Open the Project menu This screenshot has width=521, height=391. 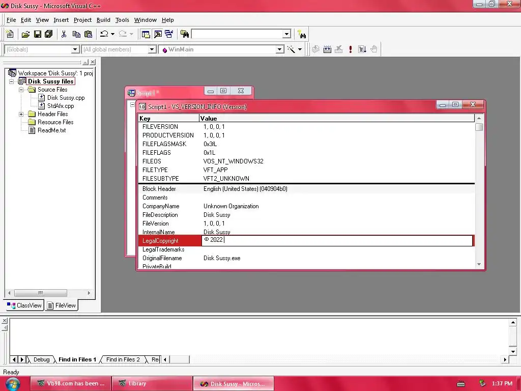82,20
